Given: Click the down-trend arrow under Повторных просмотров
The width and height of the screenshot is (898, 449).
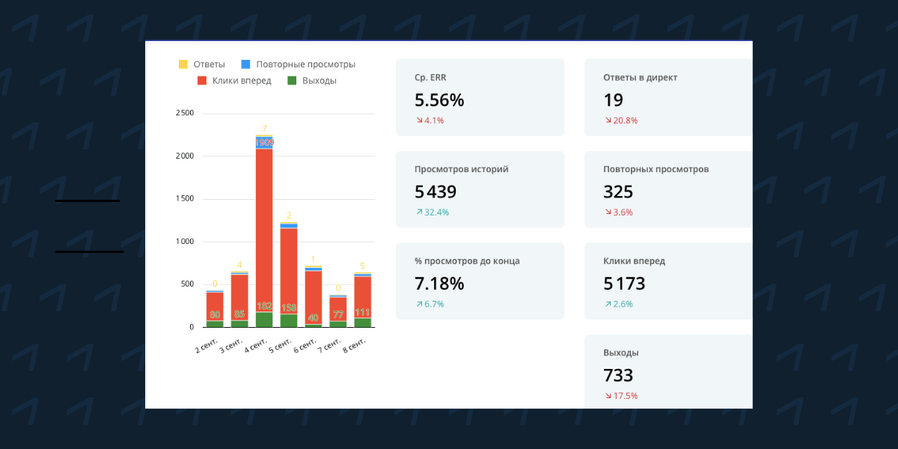Looking at the screenshot, I should [608, 213].
